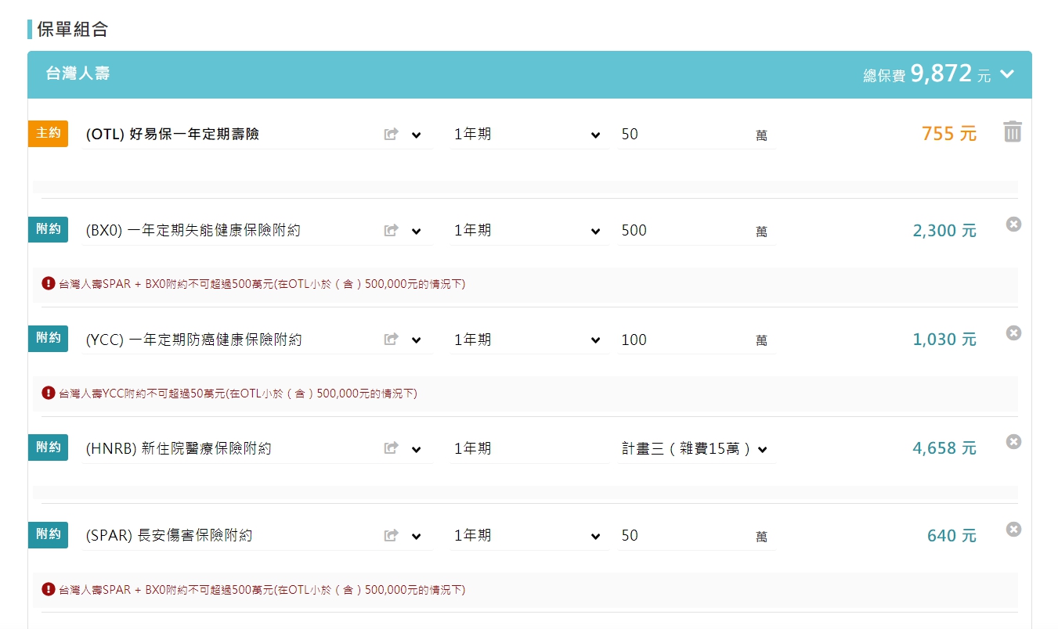Open share link icon for BX0 rider
1058x629 pixels.
392,231
